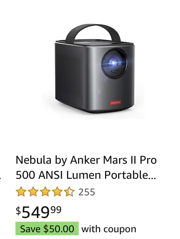Click the fourth gold rating star
180x239 pixels.
pyautogui.click(x=57, y=192)
